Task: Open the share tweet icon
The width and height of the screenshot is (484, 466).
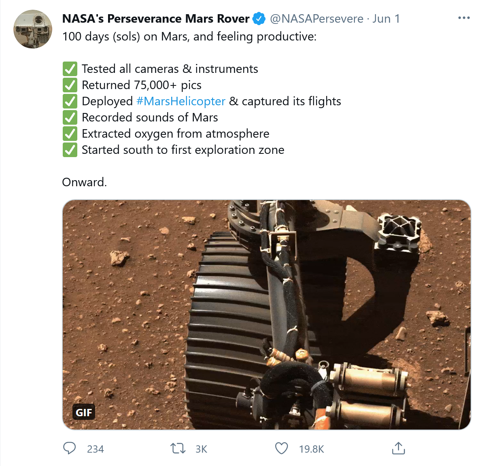Action: click(398, 448)
